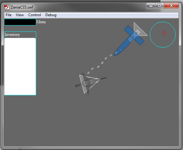This screenshot has height=150, width=183.
Task: Click the black bar next to Menu
Action: coord(20,22)
